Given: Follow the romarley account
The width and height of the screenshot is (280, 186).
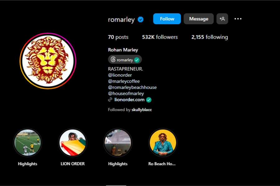Looking at the screenshot, I should click(167, 19).
